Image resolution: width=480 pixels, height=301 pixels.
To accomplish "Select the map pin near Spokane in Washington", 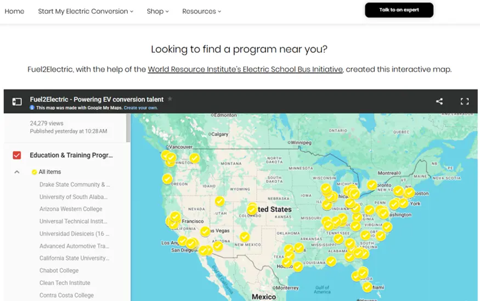I will [195, 158].
